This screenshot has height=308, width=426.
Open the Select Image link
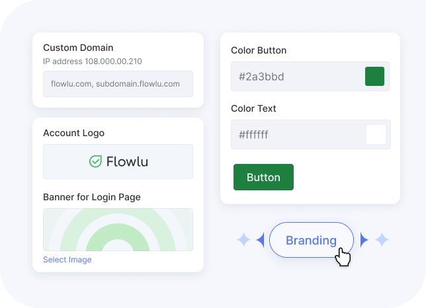click(67, 260)
